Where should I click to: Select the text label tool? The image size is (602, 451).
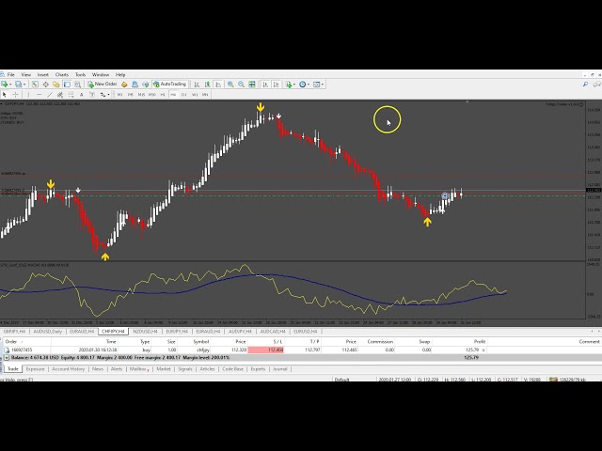91,94
